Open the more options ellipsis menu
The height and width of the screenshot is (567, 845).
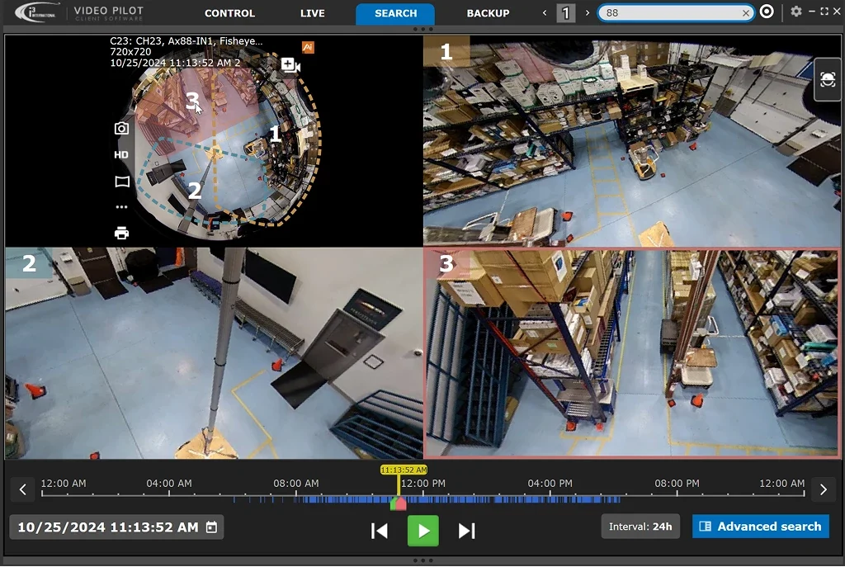[121, 206]
